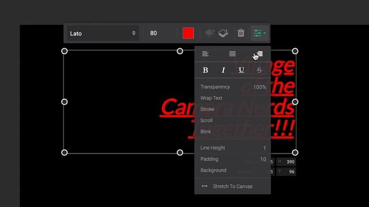Toggle underline formatting
The image size is (369, 207).
241,70
